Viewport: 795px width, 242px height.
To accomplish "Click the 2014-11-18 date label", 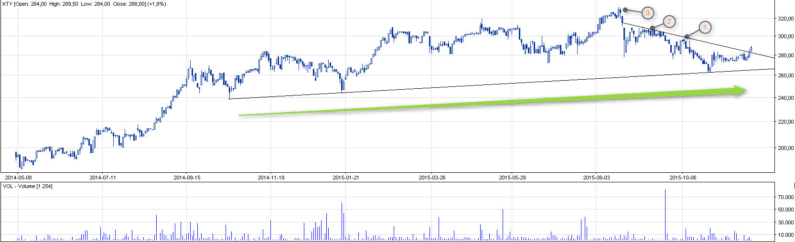I will click(271, 178).
